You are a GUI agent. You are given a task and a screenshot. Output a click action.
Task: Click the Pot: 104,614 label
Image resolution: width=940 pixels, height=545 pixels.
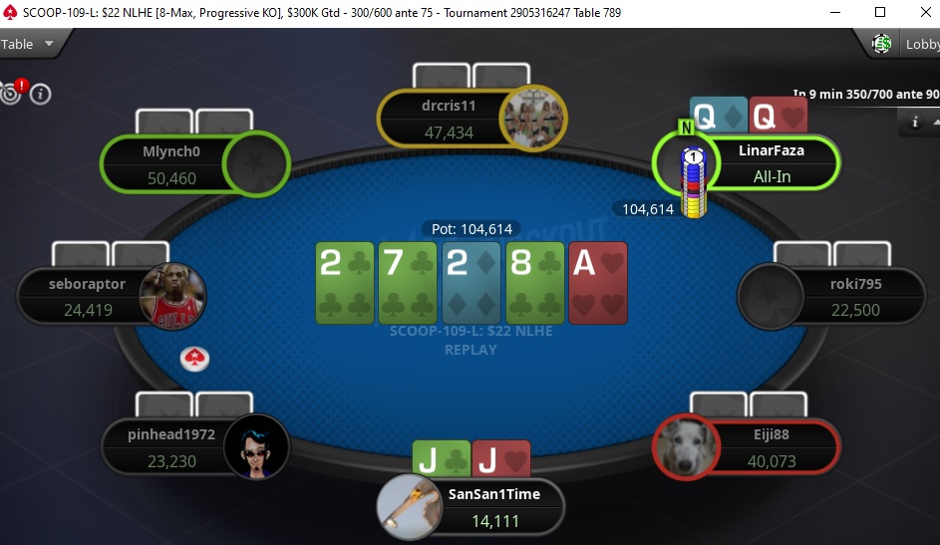(x=471, y=229)
